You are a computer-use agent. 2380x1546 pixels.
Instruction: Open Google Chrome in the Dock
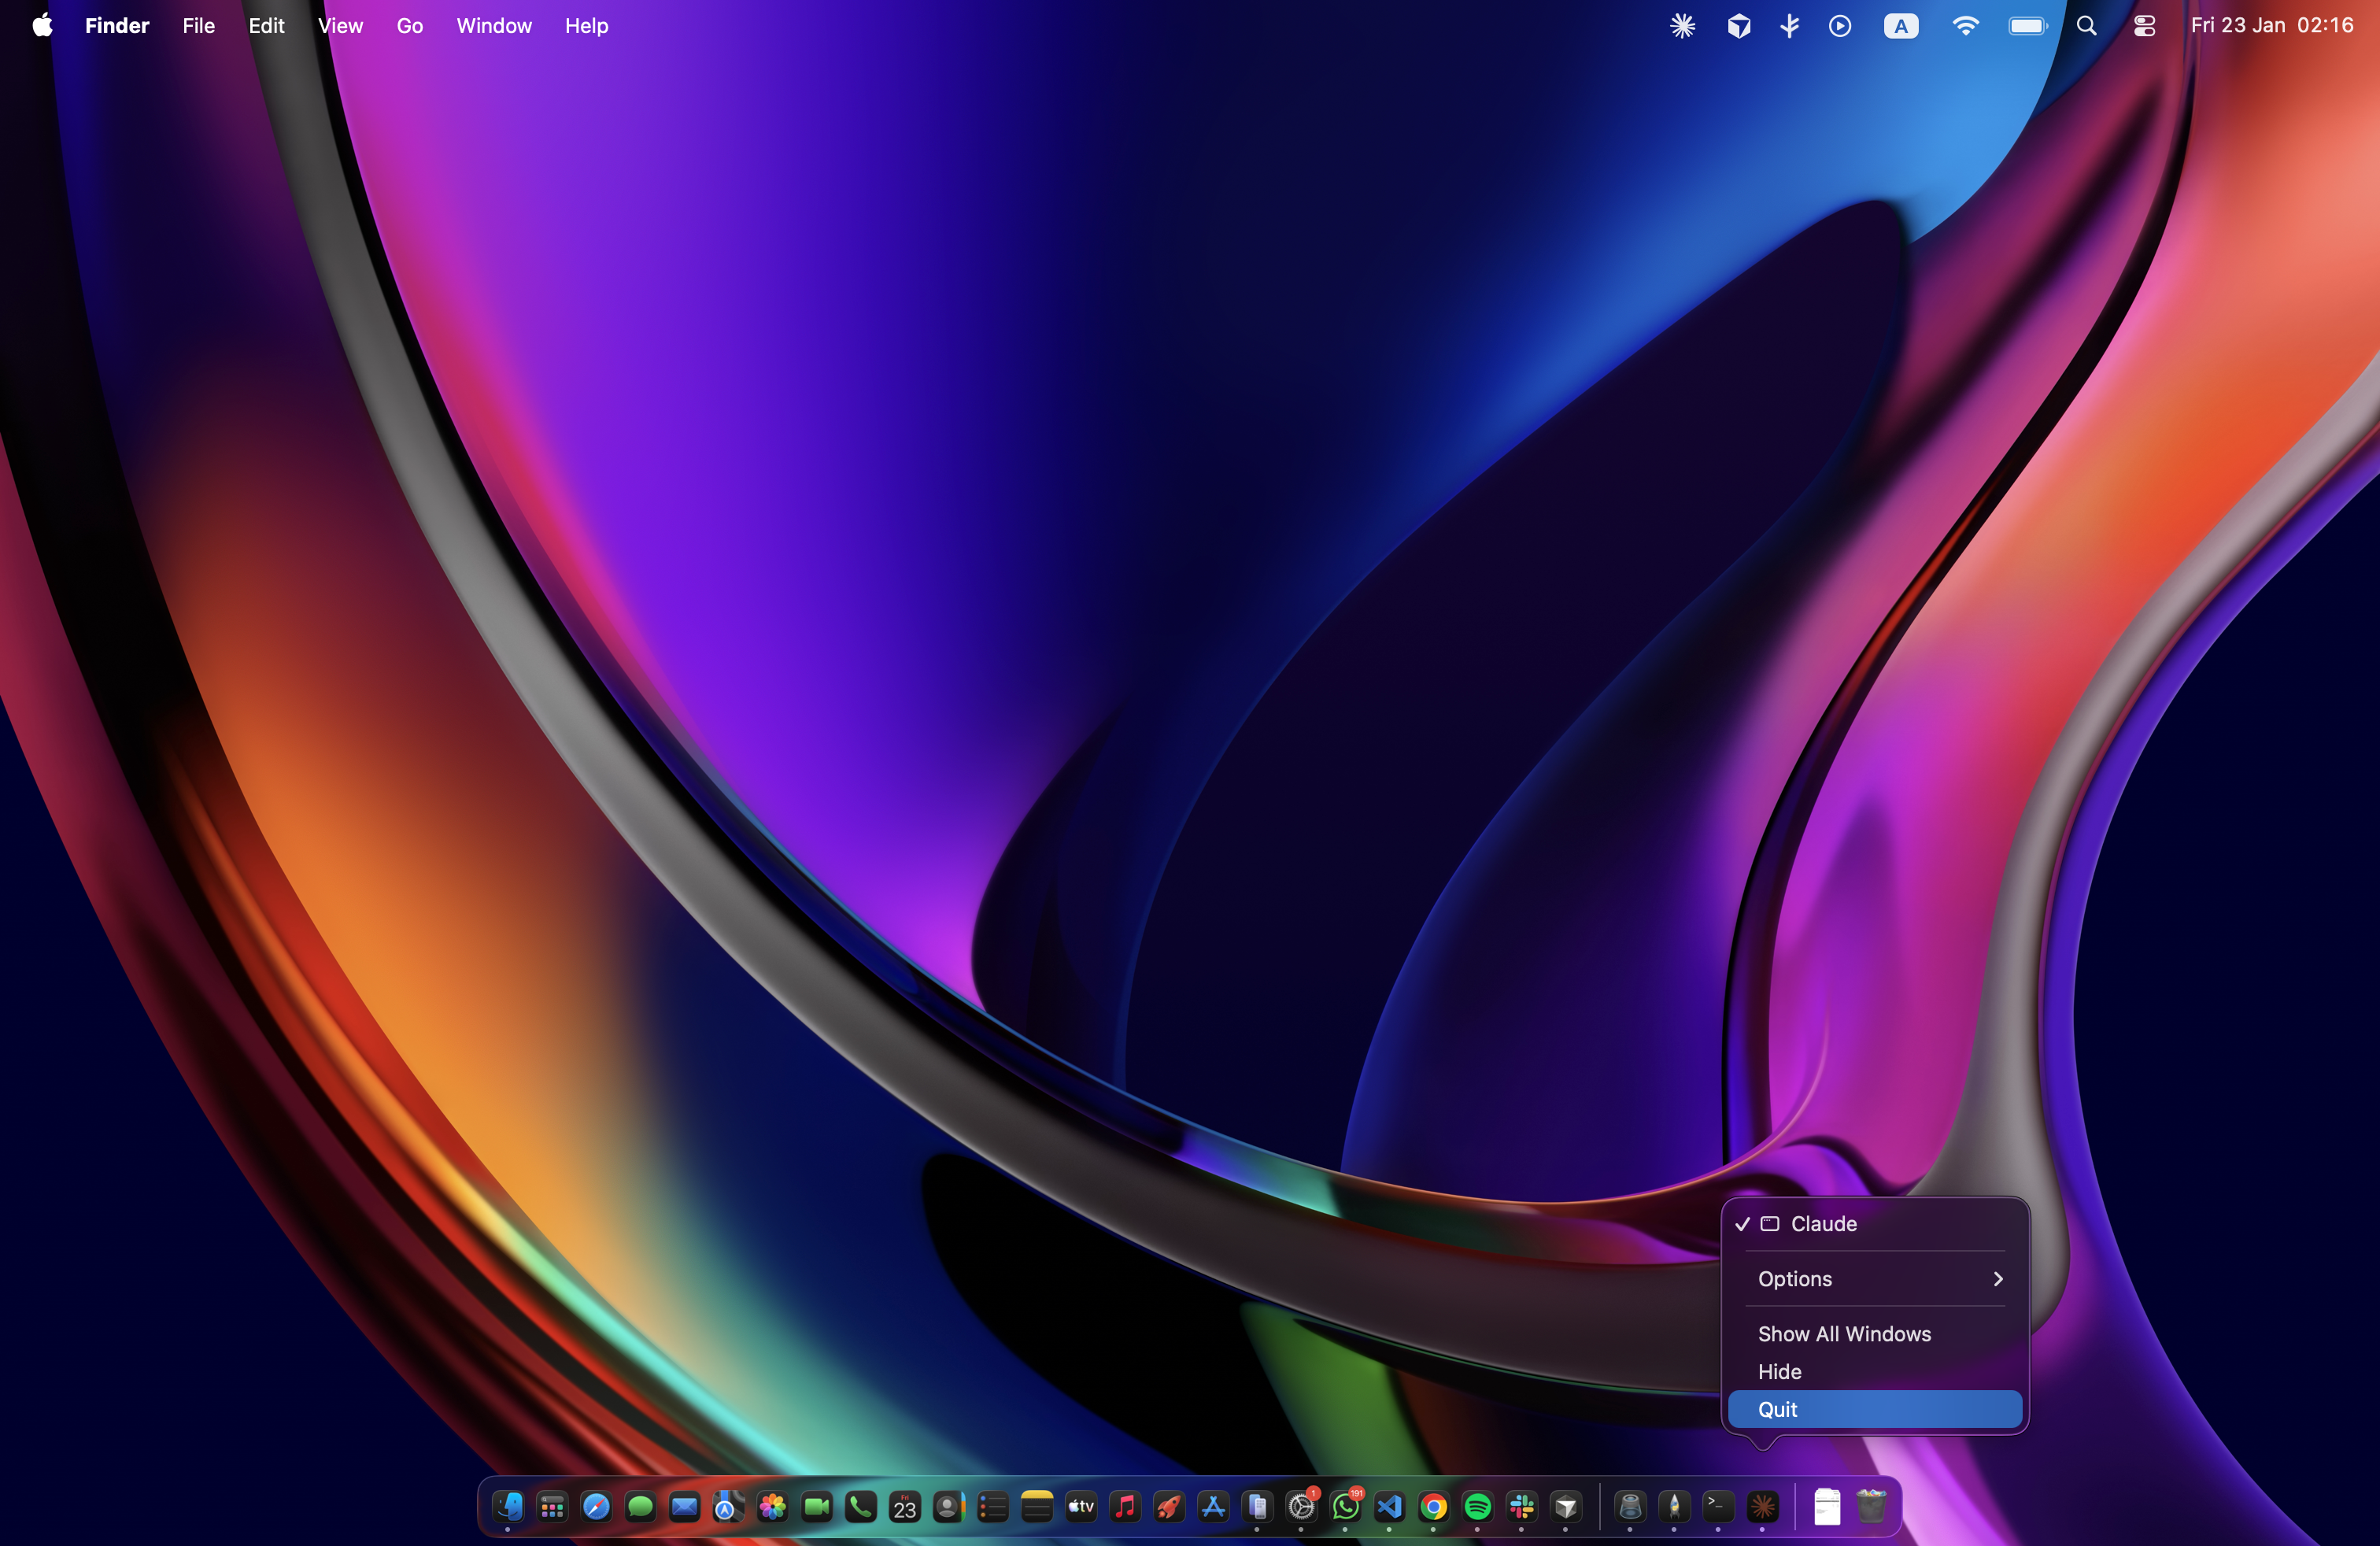pos(1433,1506)
